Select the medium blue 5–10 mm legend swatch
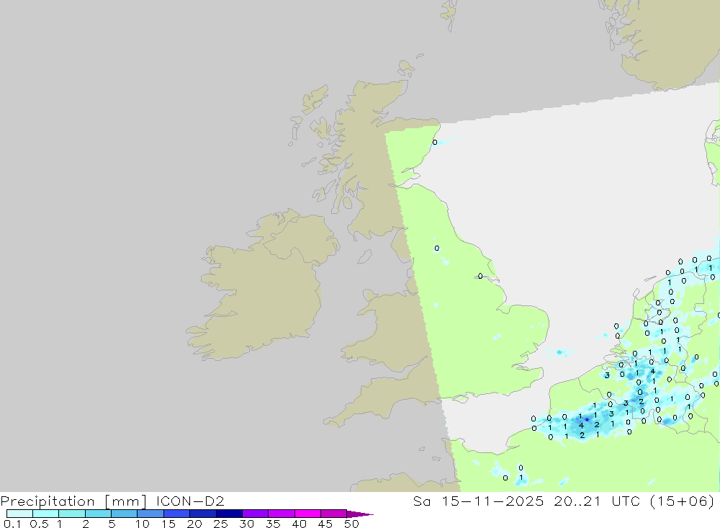 [124, 514]
